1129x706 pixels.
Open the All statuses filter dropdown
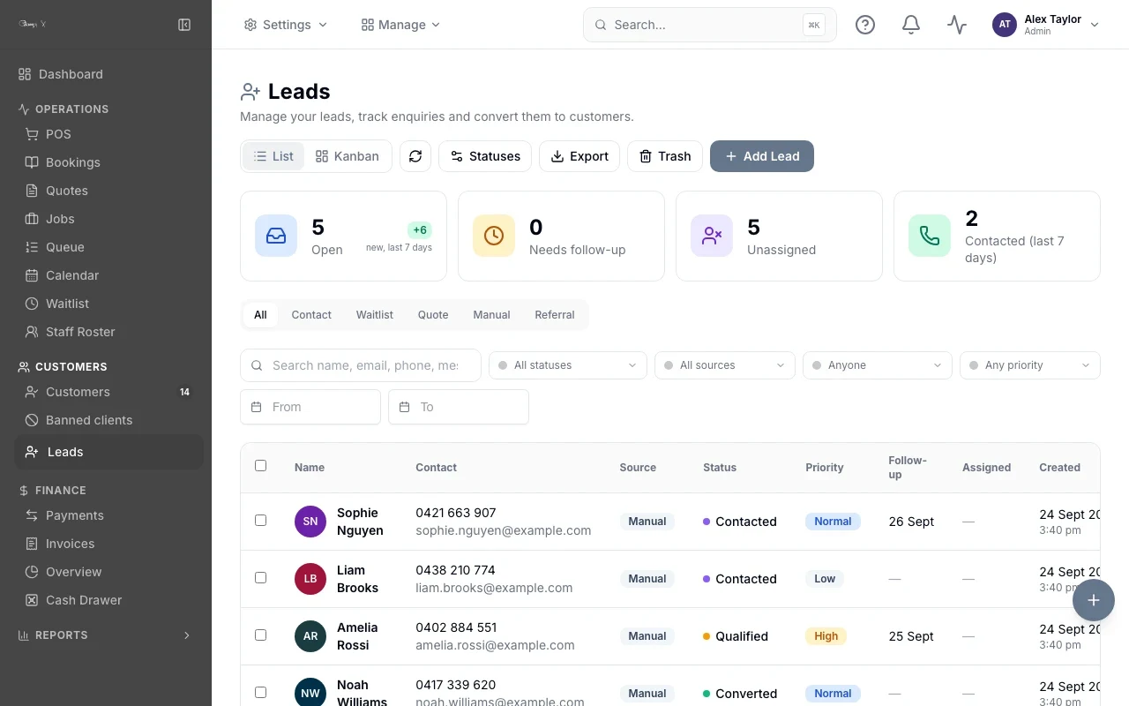(568, 365)
